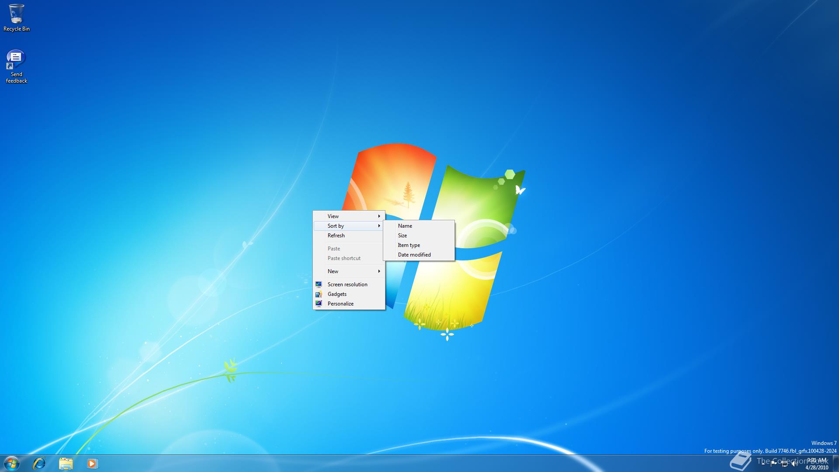Click the network tray icon
The width and height of the screenshot is (839, 472).
click(784, 464)
